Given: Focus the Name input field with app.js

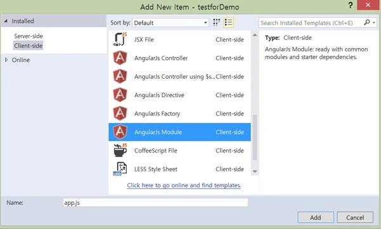Looking at the screenshot, I should pos(155,202).
